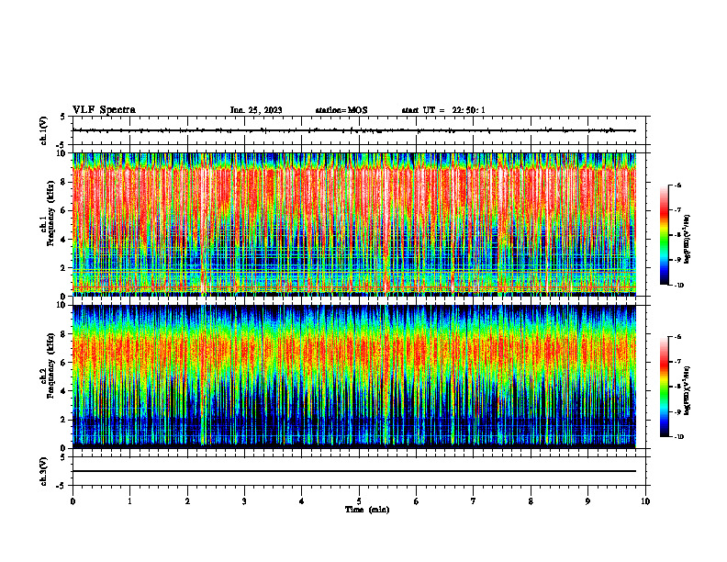This screenshot has width=727, height=562.
Task: Click inside the ch.1 spectrogram panel
Action: pyautogui.click(x=354, y=224)
